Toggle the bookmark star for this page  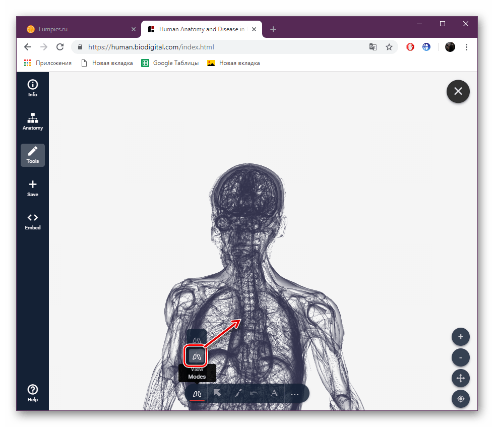[x=389, y=46]
